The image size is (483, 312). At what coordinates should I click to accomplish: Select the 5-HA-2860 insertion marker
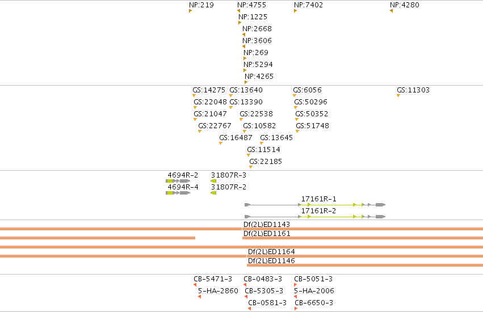[200, 297]
